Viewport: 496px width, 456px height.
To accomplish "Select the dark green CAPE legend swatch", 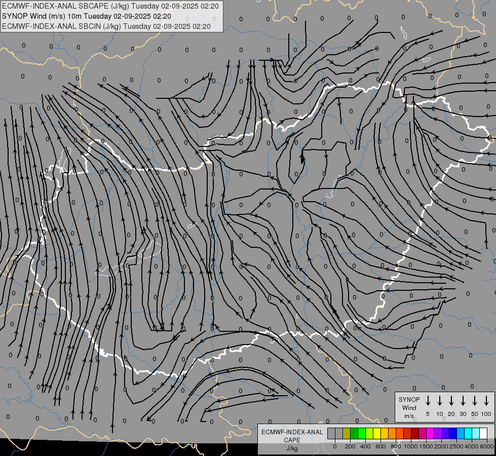I will click(354, 433).
